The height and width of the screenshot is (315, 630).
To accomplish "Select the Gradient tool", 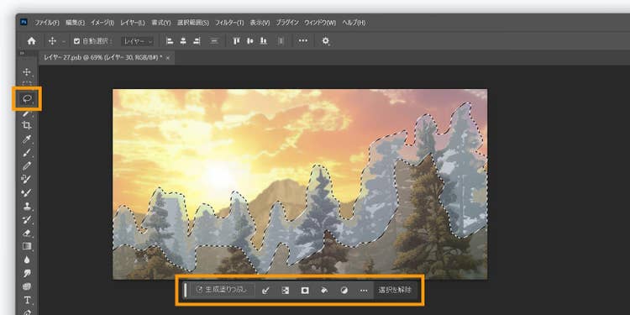I will pyautogui.click(x=27, y=246).
